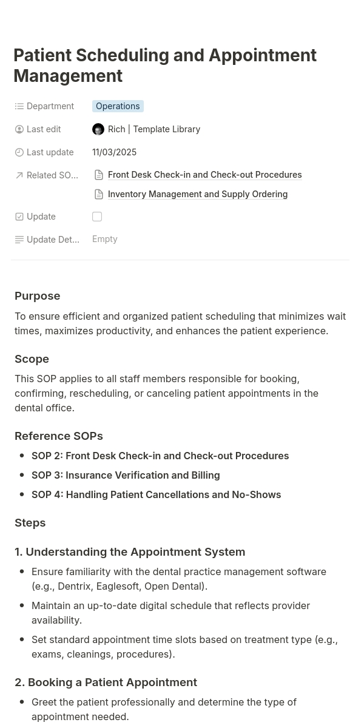Screen dimensions: 364x728
Task: Tick the Update checkbox
Action: click(x=97, y=217)
